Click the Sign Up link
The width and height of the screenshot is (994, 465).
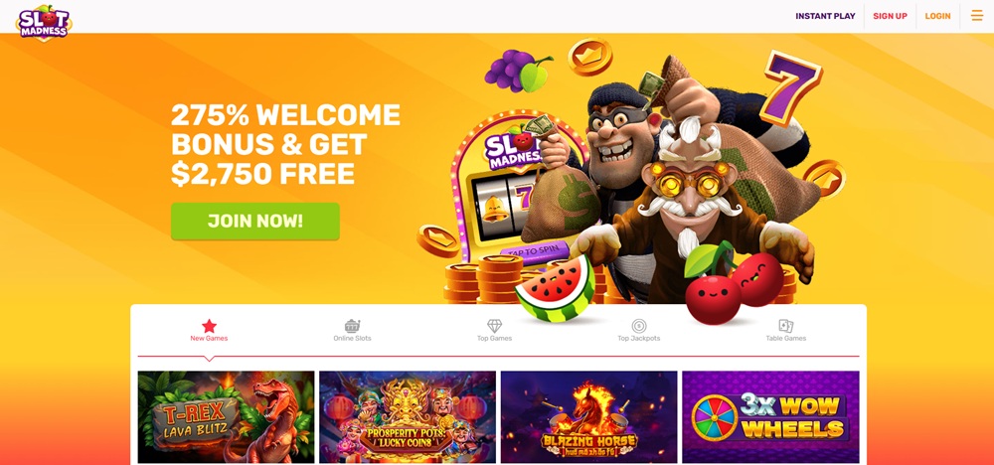(x=890, y=16)
